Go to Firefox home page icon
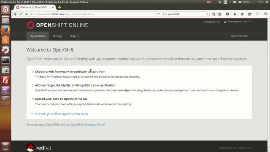Screen dimensions: 270x152 pyautogui.click(x=242, y=14)
